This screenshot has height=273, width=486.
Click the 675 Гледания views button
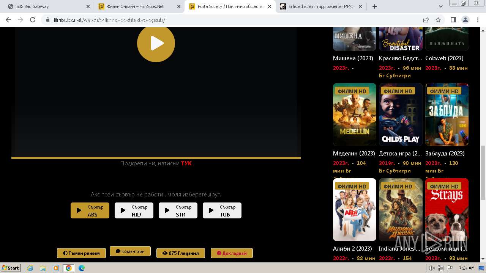click(x=181, y=253)
